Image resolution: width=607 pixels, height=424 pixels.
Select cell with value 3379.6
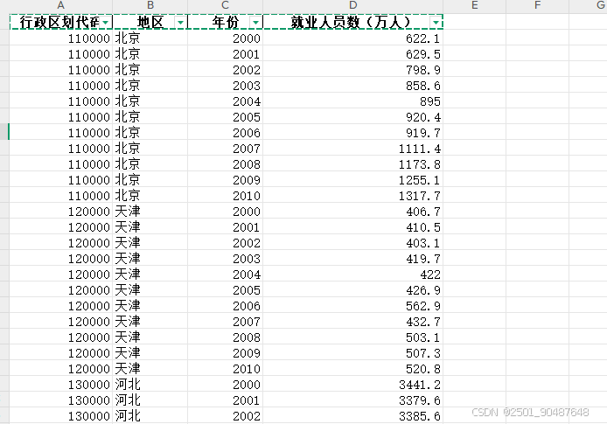352,400
